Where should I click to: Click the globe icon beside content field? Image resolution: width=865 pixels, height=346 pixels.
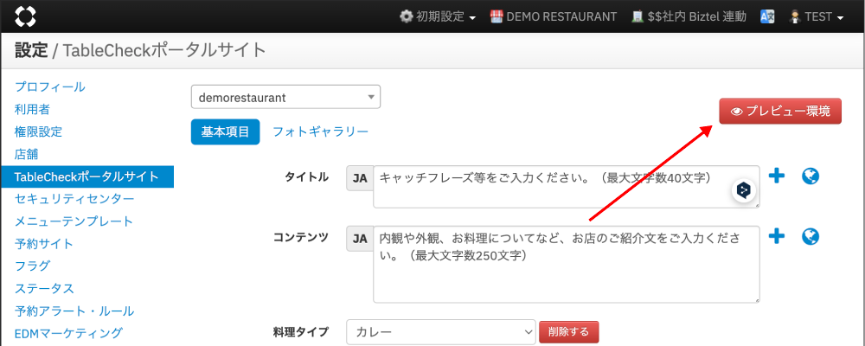click(x=811, y=236)
